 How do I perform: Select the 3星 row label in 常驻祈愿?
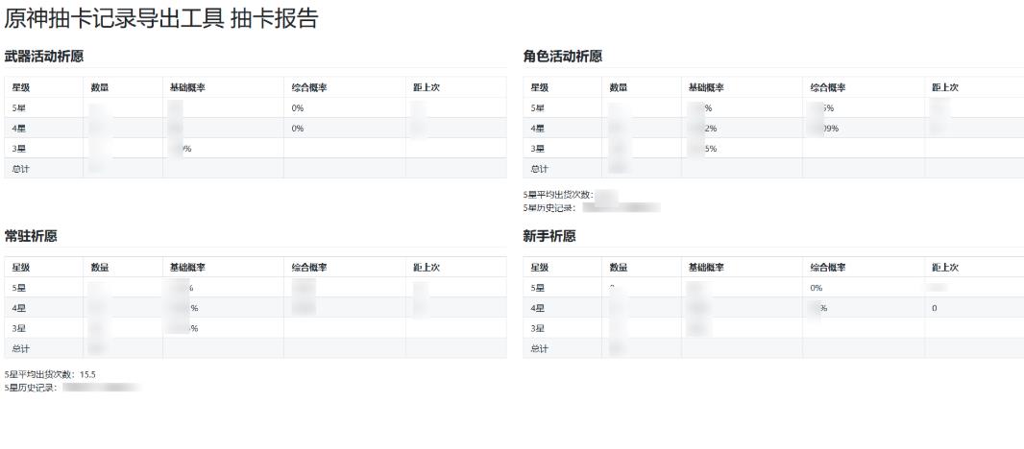[18, 328]
